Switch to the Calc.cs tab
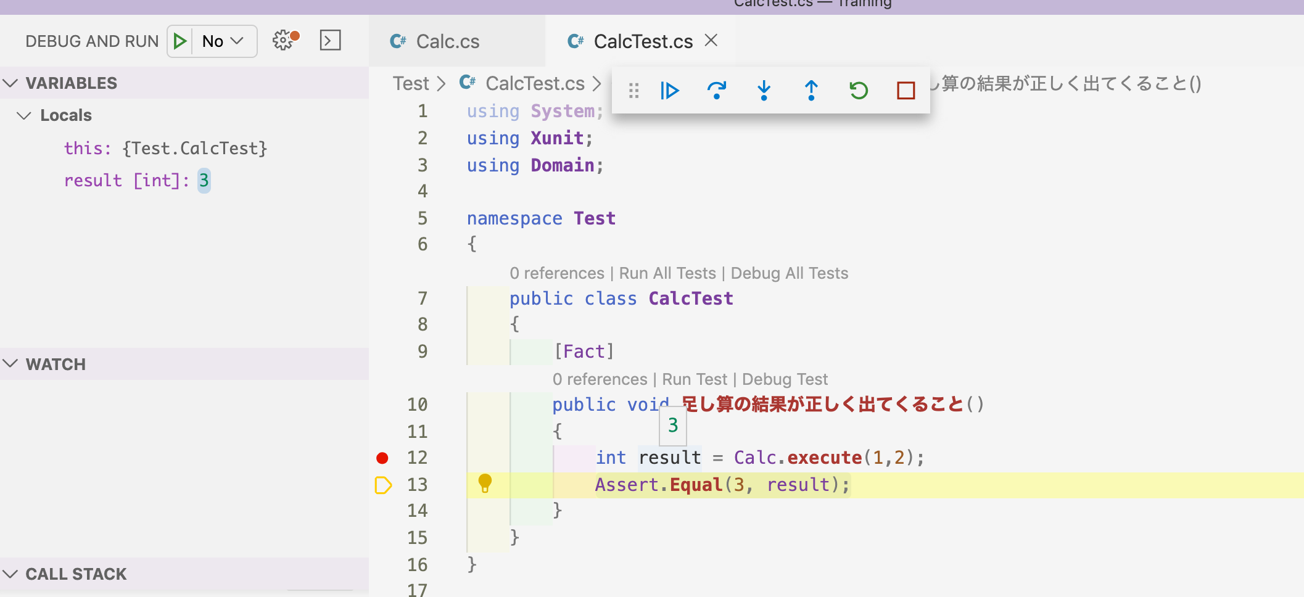This screenshot has width=1304, height=597. (x=457, y=41)
